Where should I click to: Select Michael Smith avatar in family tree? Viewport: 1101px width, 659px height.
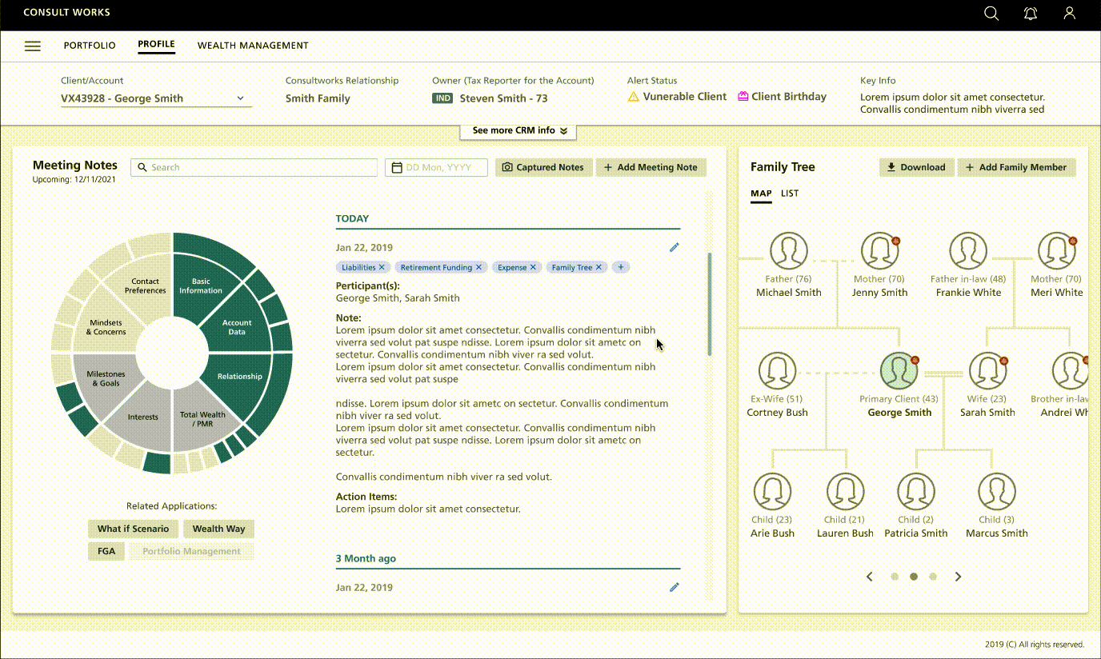pos(789,251)
